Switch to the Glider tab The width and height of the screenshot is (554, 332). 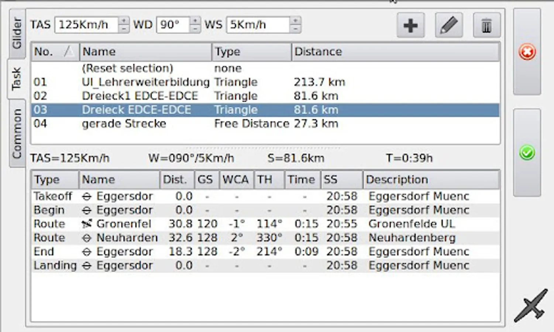pos(17,33)
